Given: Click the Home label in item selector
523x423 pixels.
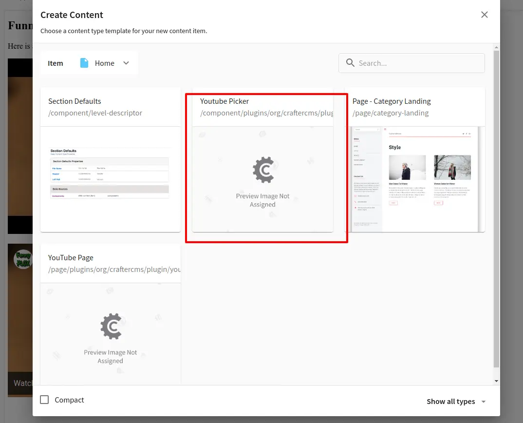Looking at the screenshot, I should coord(105,63).
